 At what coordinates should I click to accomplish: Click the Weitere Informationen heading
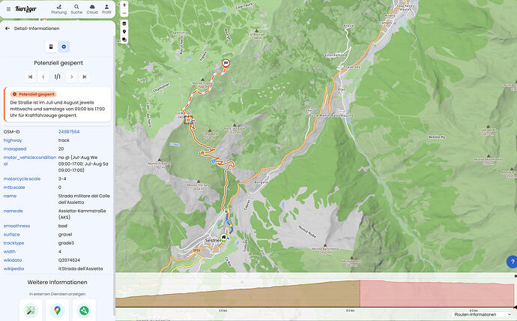tap(58, 282)
